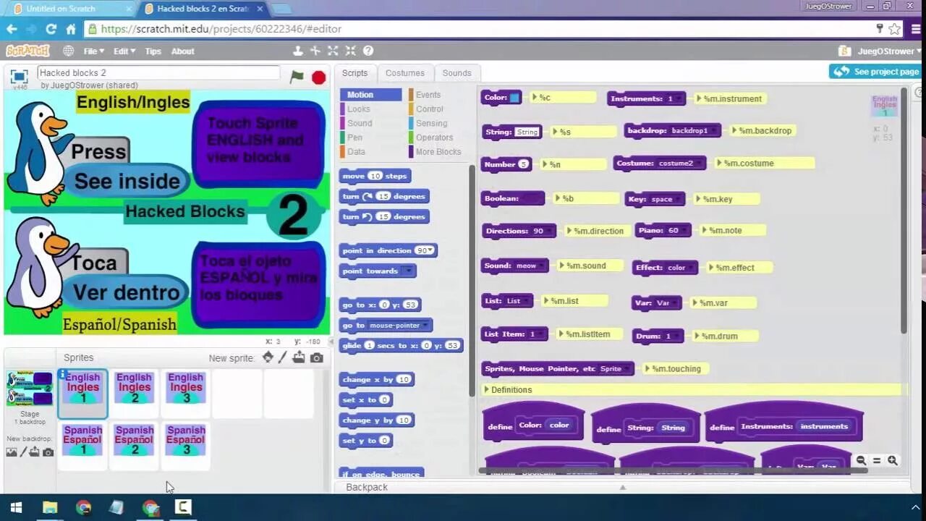Select Spanish Español 3 sprite
The image size is (926, 521).
186,446
